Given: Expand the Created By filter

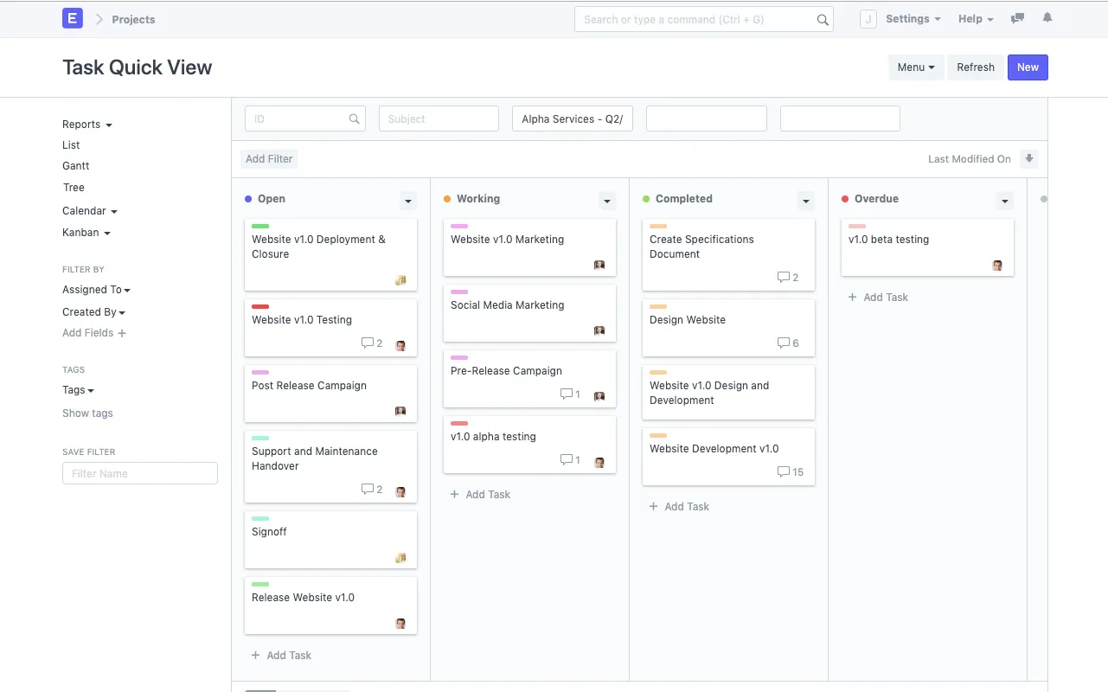Looking at the screenshot, I should click(x=93, y=312).
